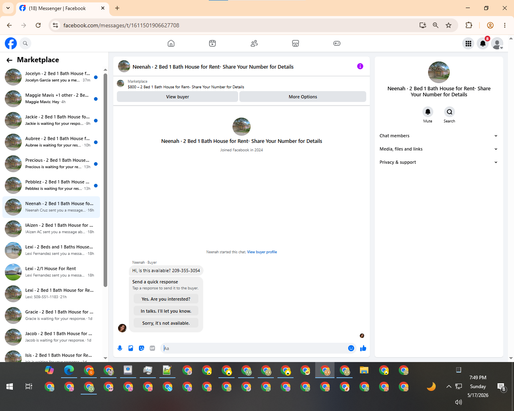Open the Lexi 2/1 House For Rent conversation
This screenshot has height=411, width=514.
[51, 272]
